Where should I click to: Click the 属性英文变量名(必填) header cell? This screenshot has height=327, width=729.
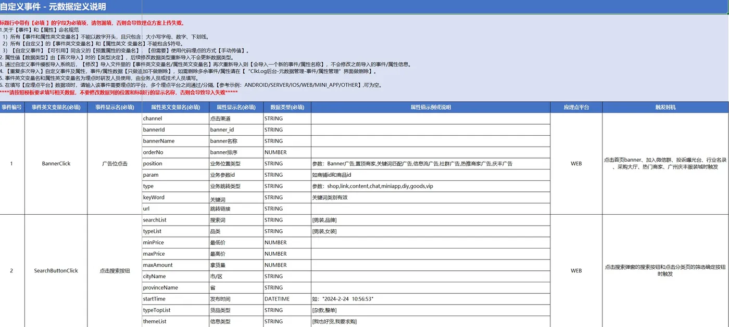pos(175,107)
